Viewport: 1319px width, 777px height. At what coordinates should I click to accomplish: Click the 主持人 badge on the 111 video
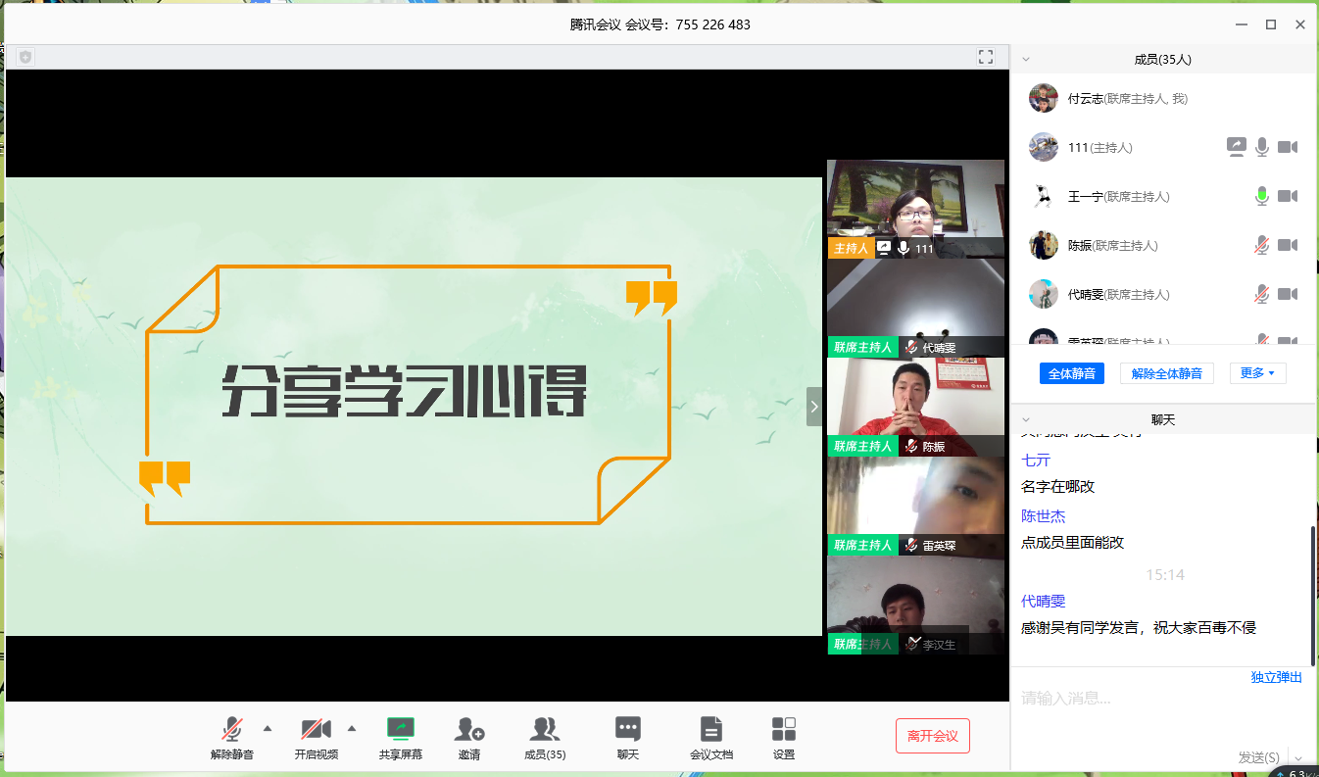850,248
